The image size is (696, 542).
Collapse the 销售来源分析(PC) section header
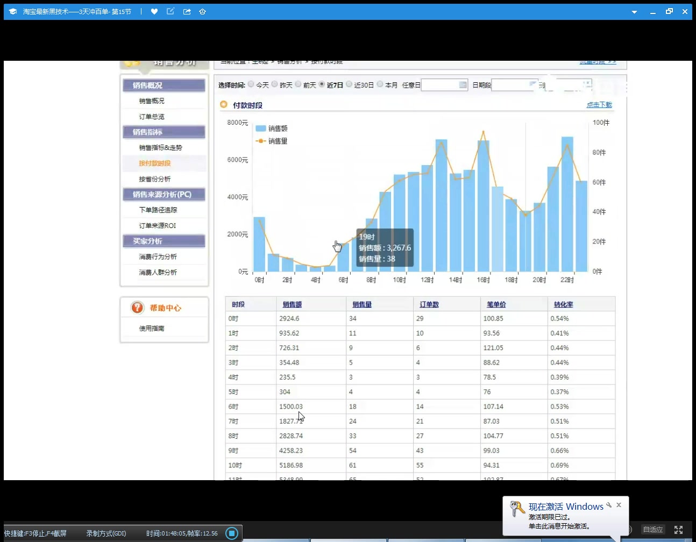click(164, 195)
